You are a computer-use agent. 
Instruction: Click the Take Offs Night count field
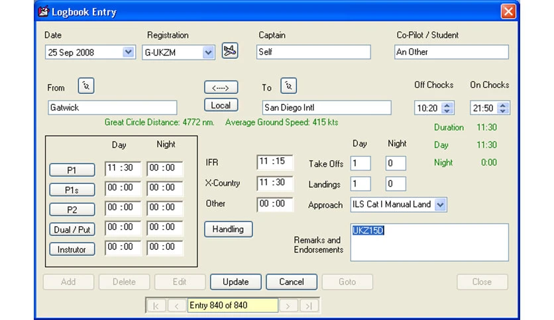(x=396, y=163)
